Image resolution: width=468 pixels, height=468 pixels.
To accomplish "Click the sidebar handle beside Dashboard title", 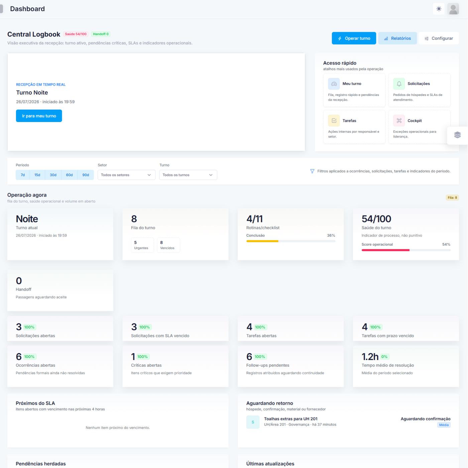I will 1,9.
